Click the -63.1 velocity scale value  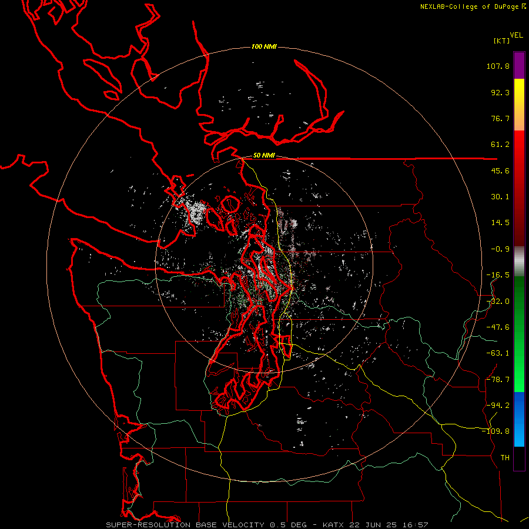(498, 353)
